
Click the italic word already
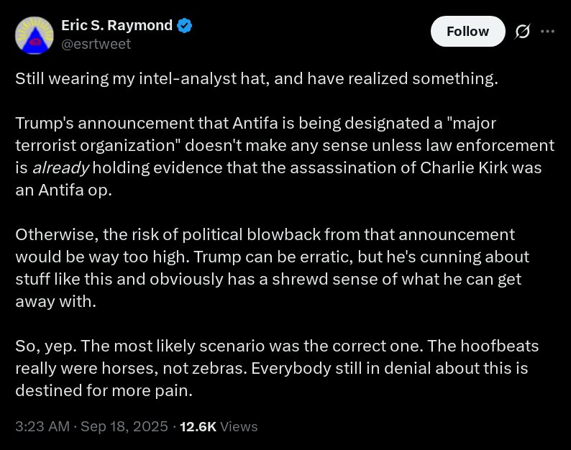[60, 167]
